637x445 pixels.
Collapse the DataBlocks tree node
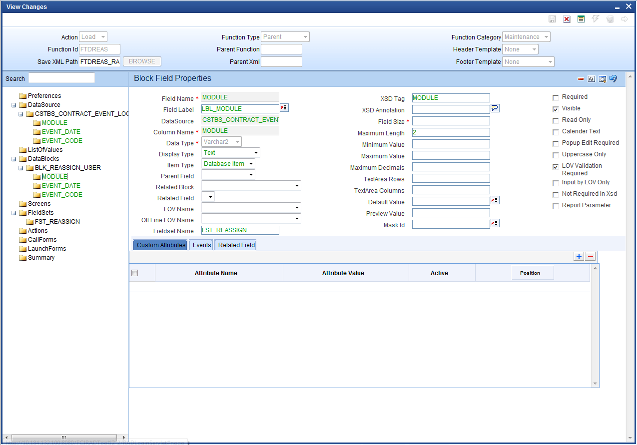[x=13, y=159]
